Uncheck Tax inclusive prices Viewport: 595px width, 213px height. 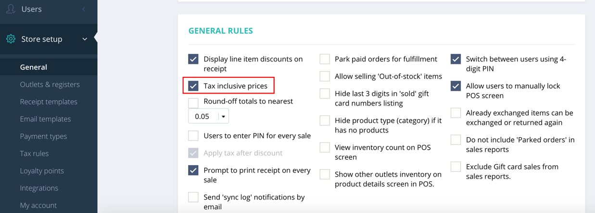point(193,86)
